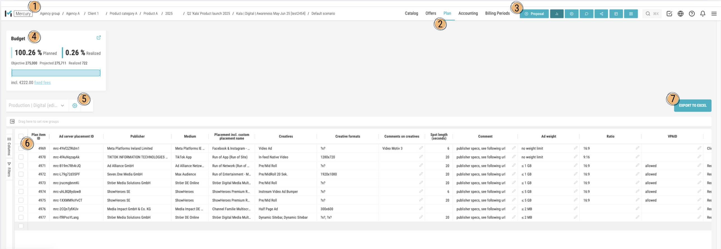Toggle the select-all header checkbox

point(21,136)
